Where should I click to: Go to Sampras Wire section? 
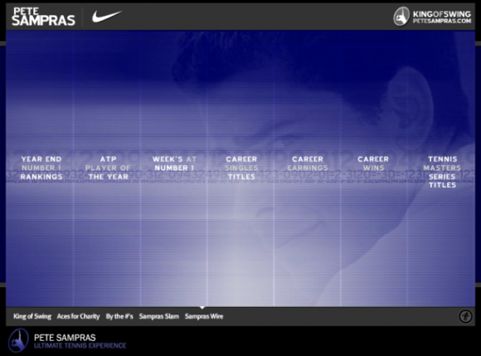[x=204, y=316]
